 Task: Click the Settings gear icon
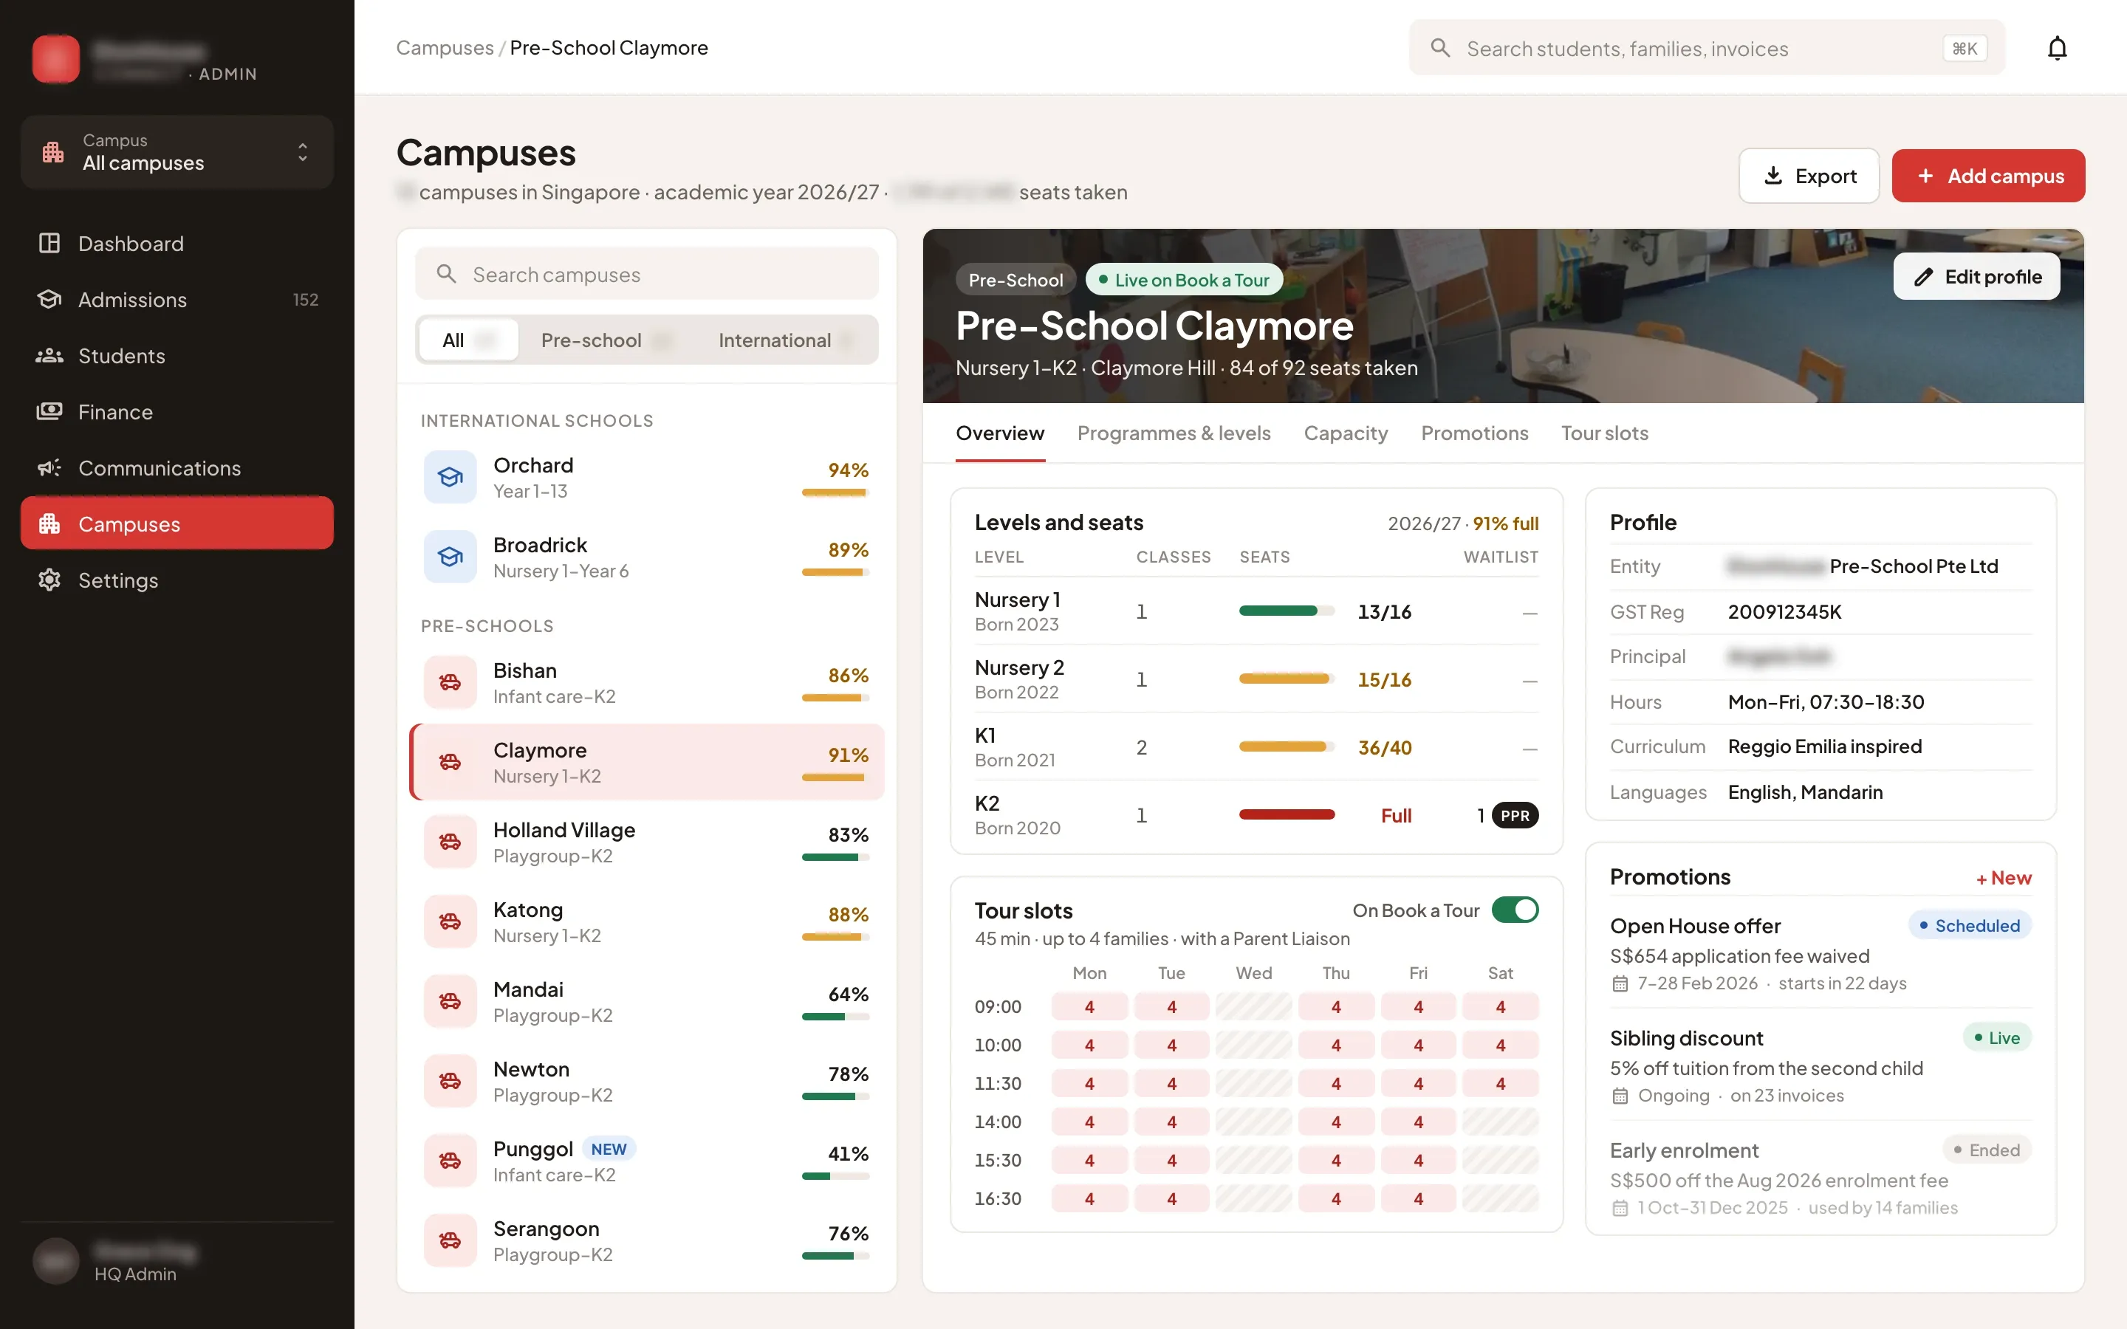coord(49,580)
